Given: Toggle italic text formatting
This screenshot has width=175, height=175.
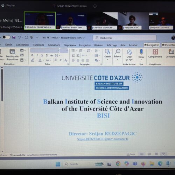Looking at the screenshot, I should 37,55.
